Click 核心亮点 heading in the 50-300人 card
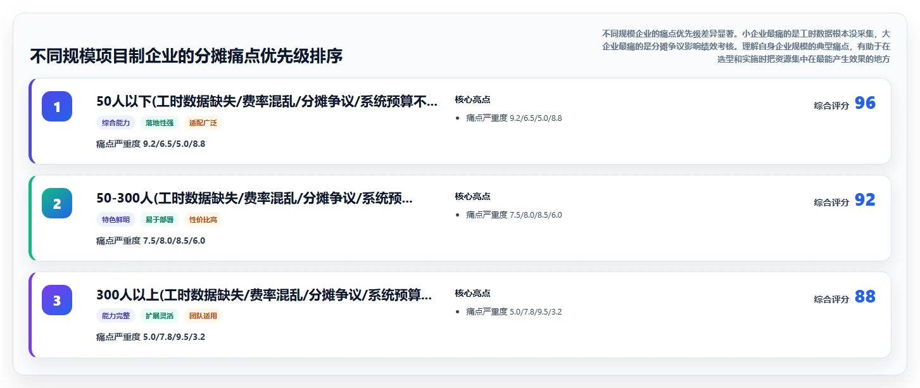Image resolution: width=920 pixels, height=388 pixels. click(472, 196)
